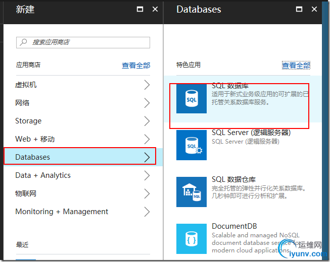Maximize the Databases blade
Viewport: 330px width, 262px height.
(299, 9)
